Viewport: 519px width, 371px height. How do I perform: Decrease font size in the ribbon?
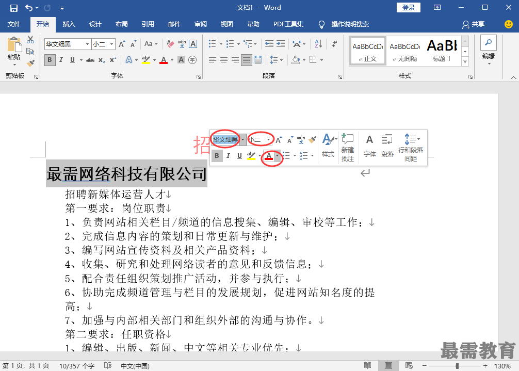(133, 44)
